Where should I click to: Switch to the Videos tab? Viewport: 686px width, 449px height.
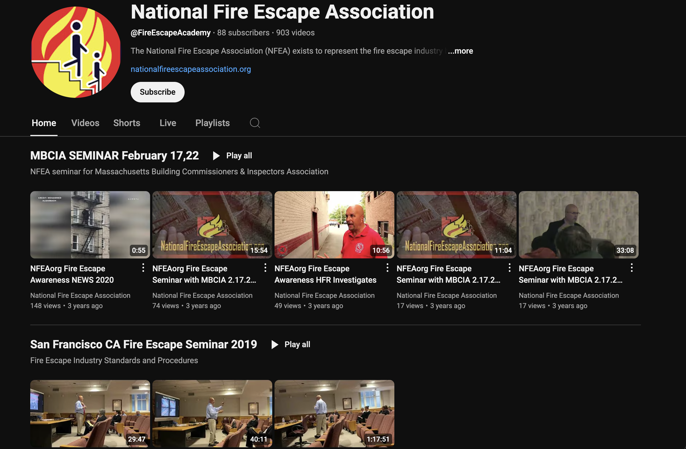85,123
